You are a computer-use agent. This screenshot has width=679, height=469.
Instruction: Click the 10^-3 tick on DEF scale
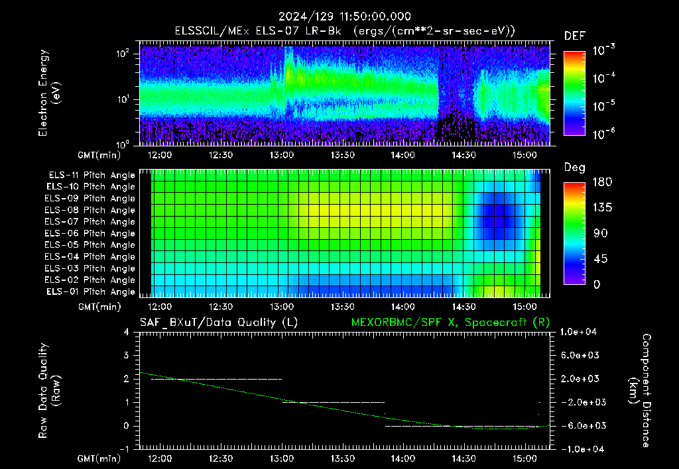click(x=604, y=50)
